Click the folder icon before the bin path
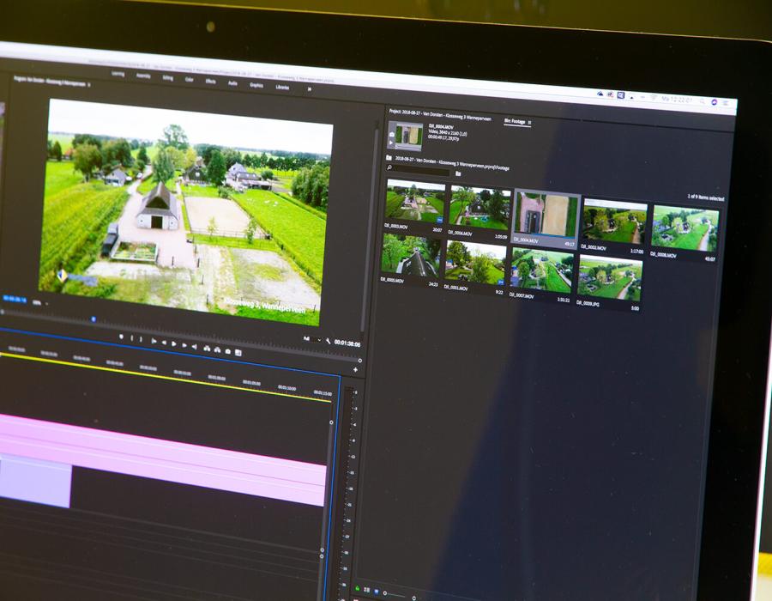772x601 pixels. pos(389,158)
